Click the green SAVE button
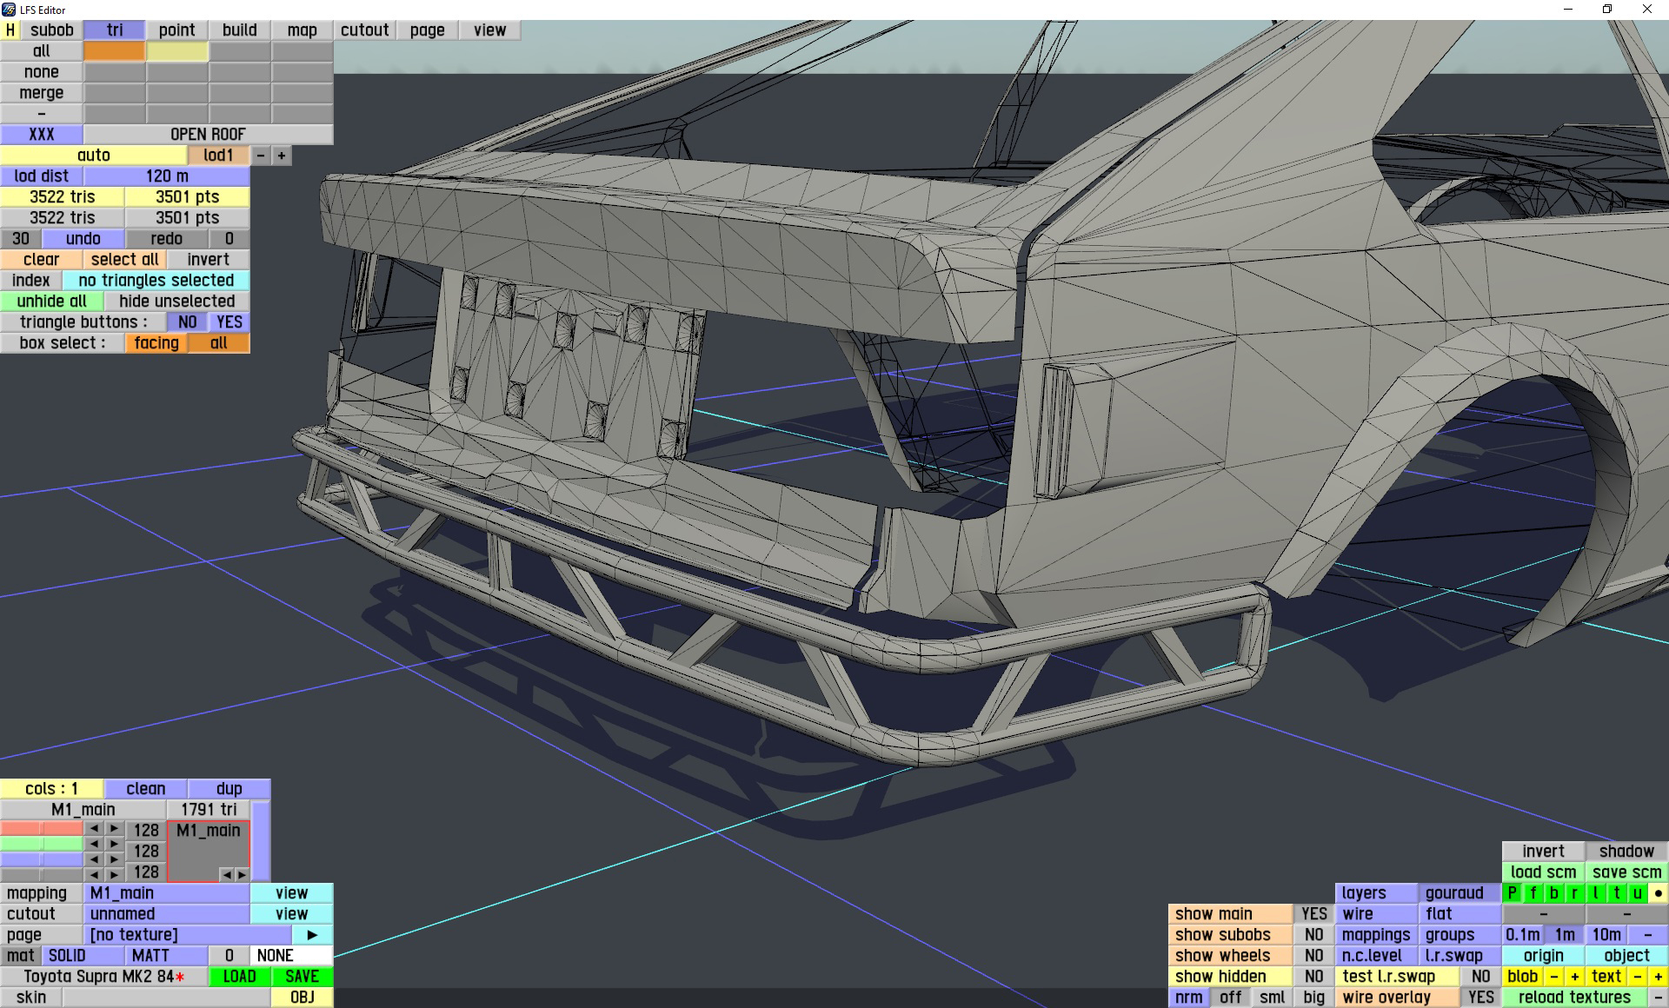 (x=302, y=977)
